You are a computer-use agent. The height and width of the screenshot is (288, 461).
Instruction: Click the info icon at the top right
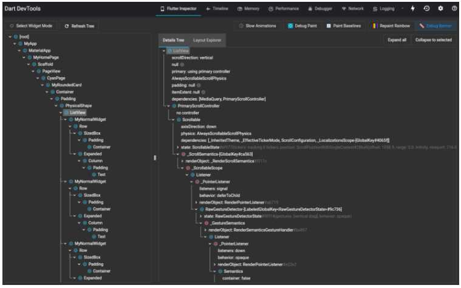point(454,8)
